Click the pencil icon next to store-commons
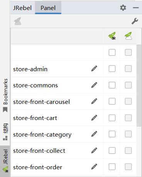 tap(94, 85)
